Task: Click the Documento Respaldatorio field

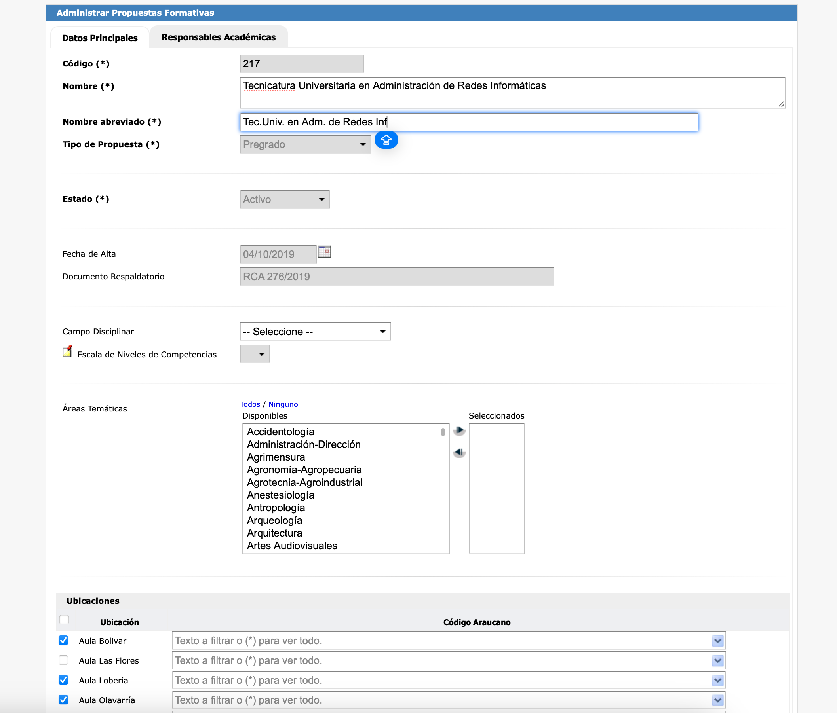Action: (x=397, y=277)
